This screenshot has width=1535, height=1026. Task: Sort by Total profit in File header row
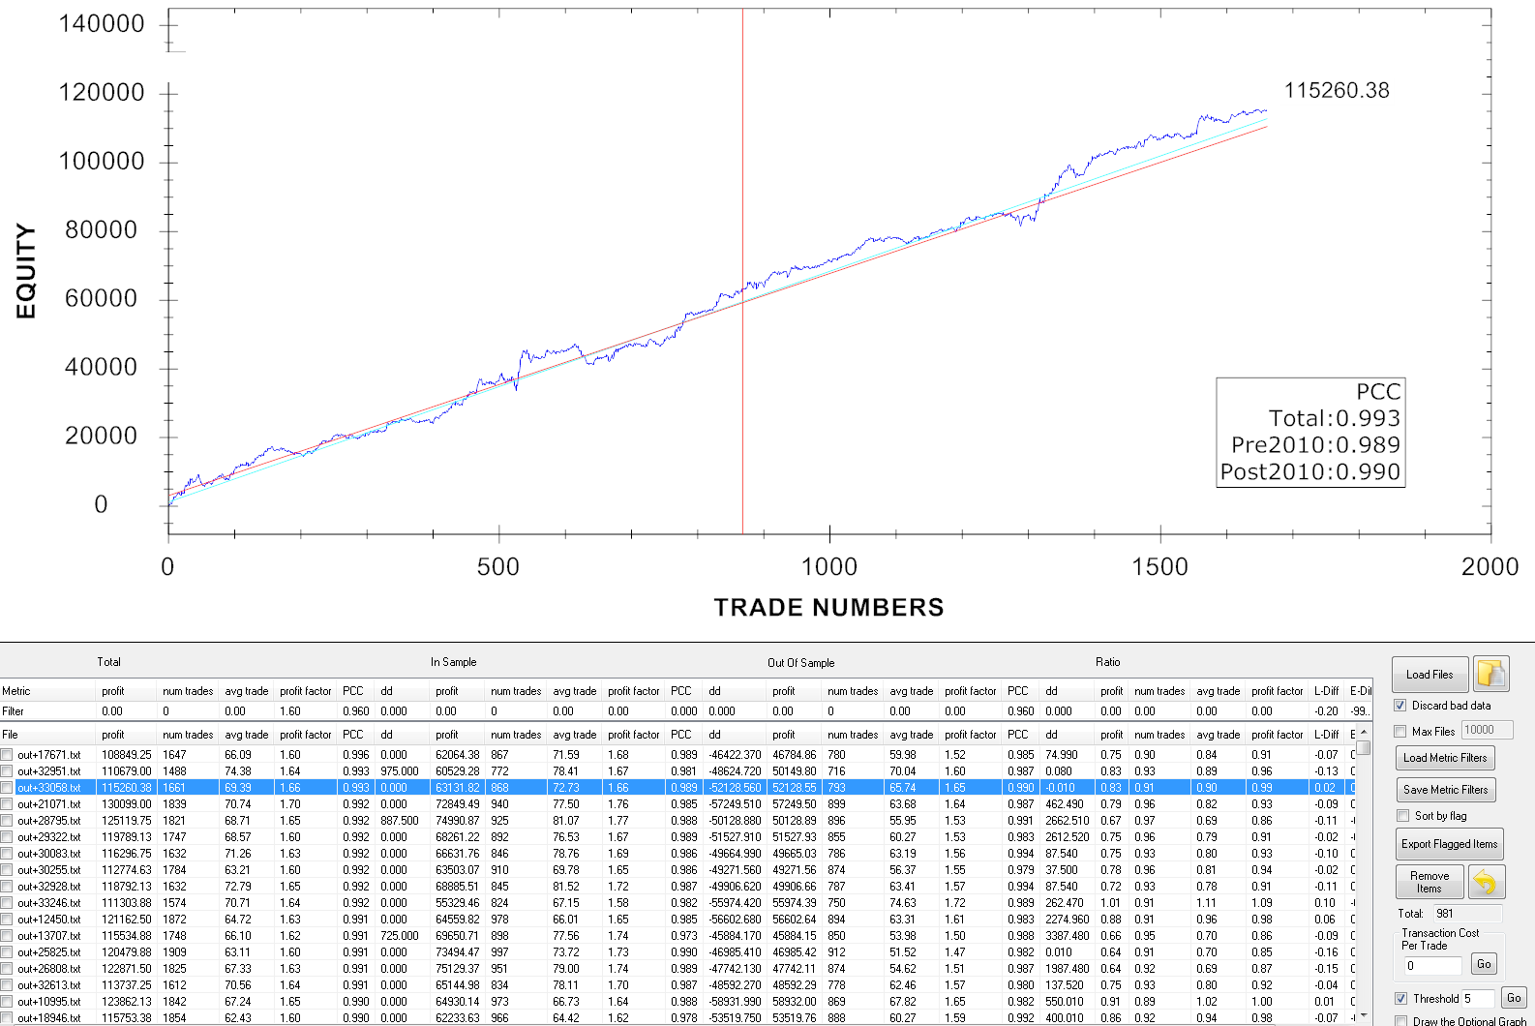[x=128, y=735]
